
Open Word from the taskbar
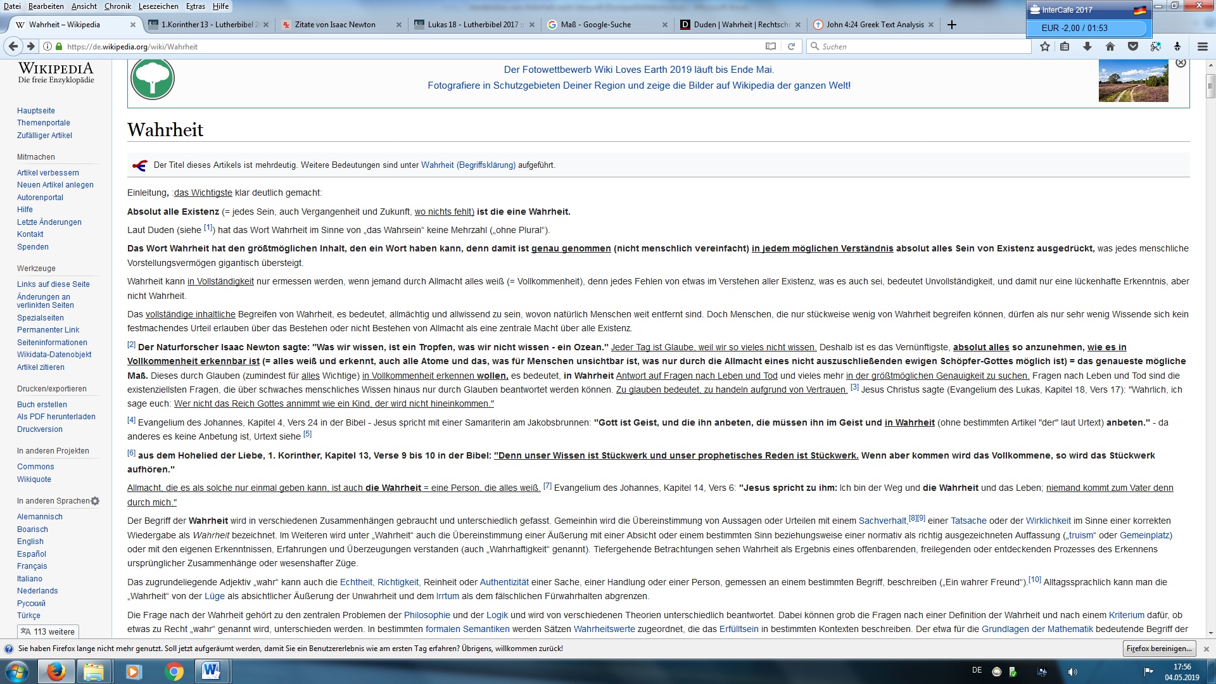tap(212, 671)
